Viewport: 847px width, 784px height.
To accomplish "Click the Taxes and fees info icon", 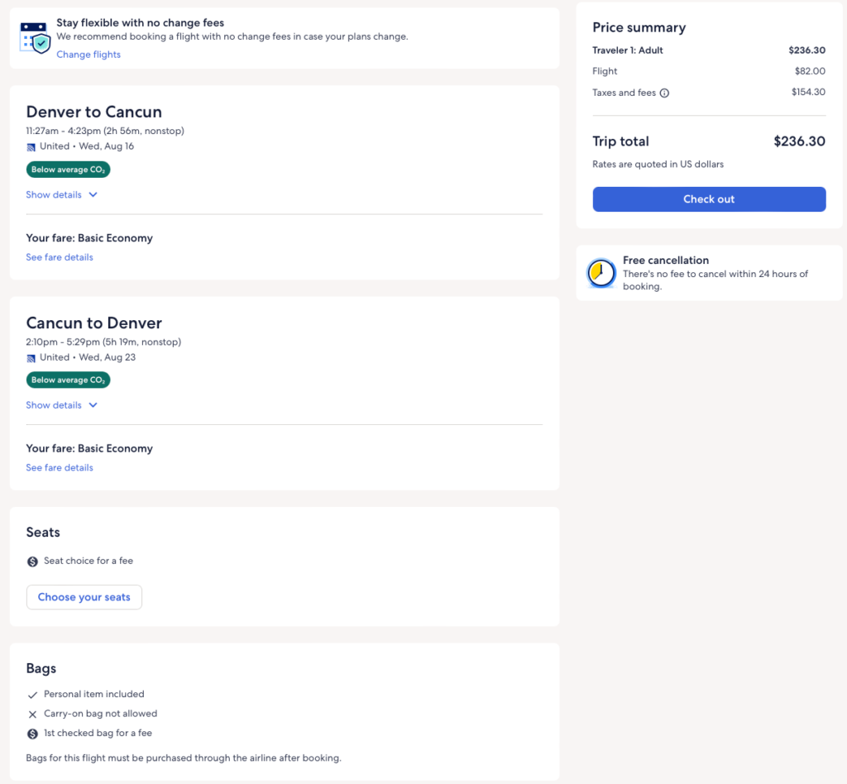I will pyautogui.click(x=664, y=93).
